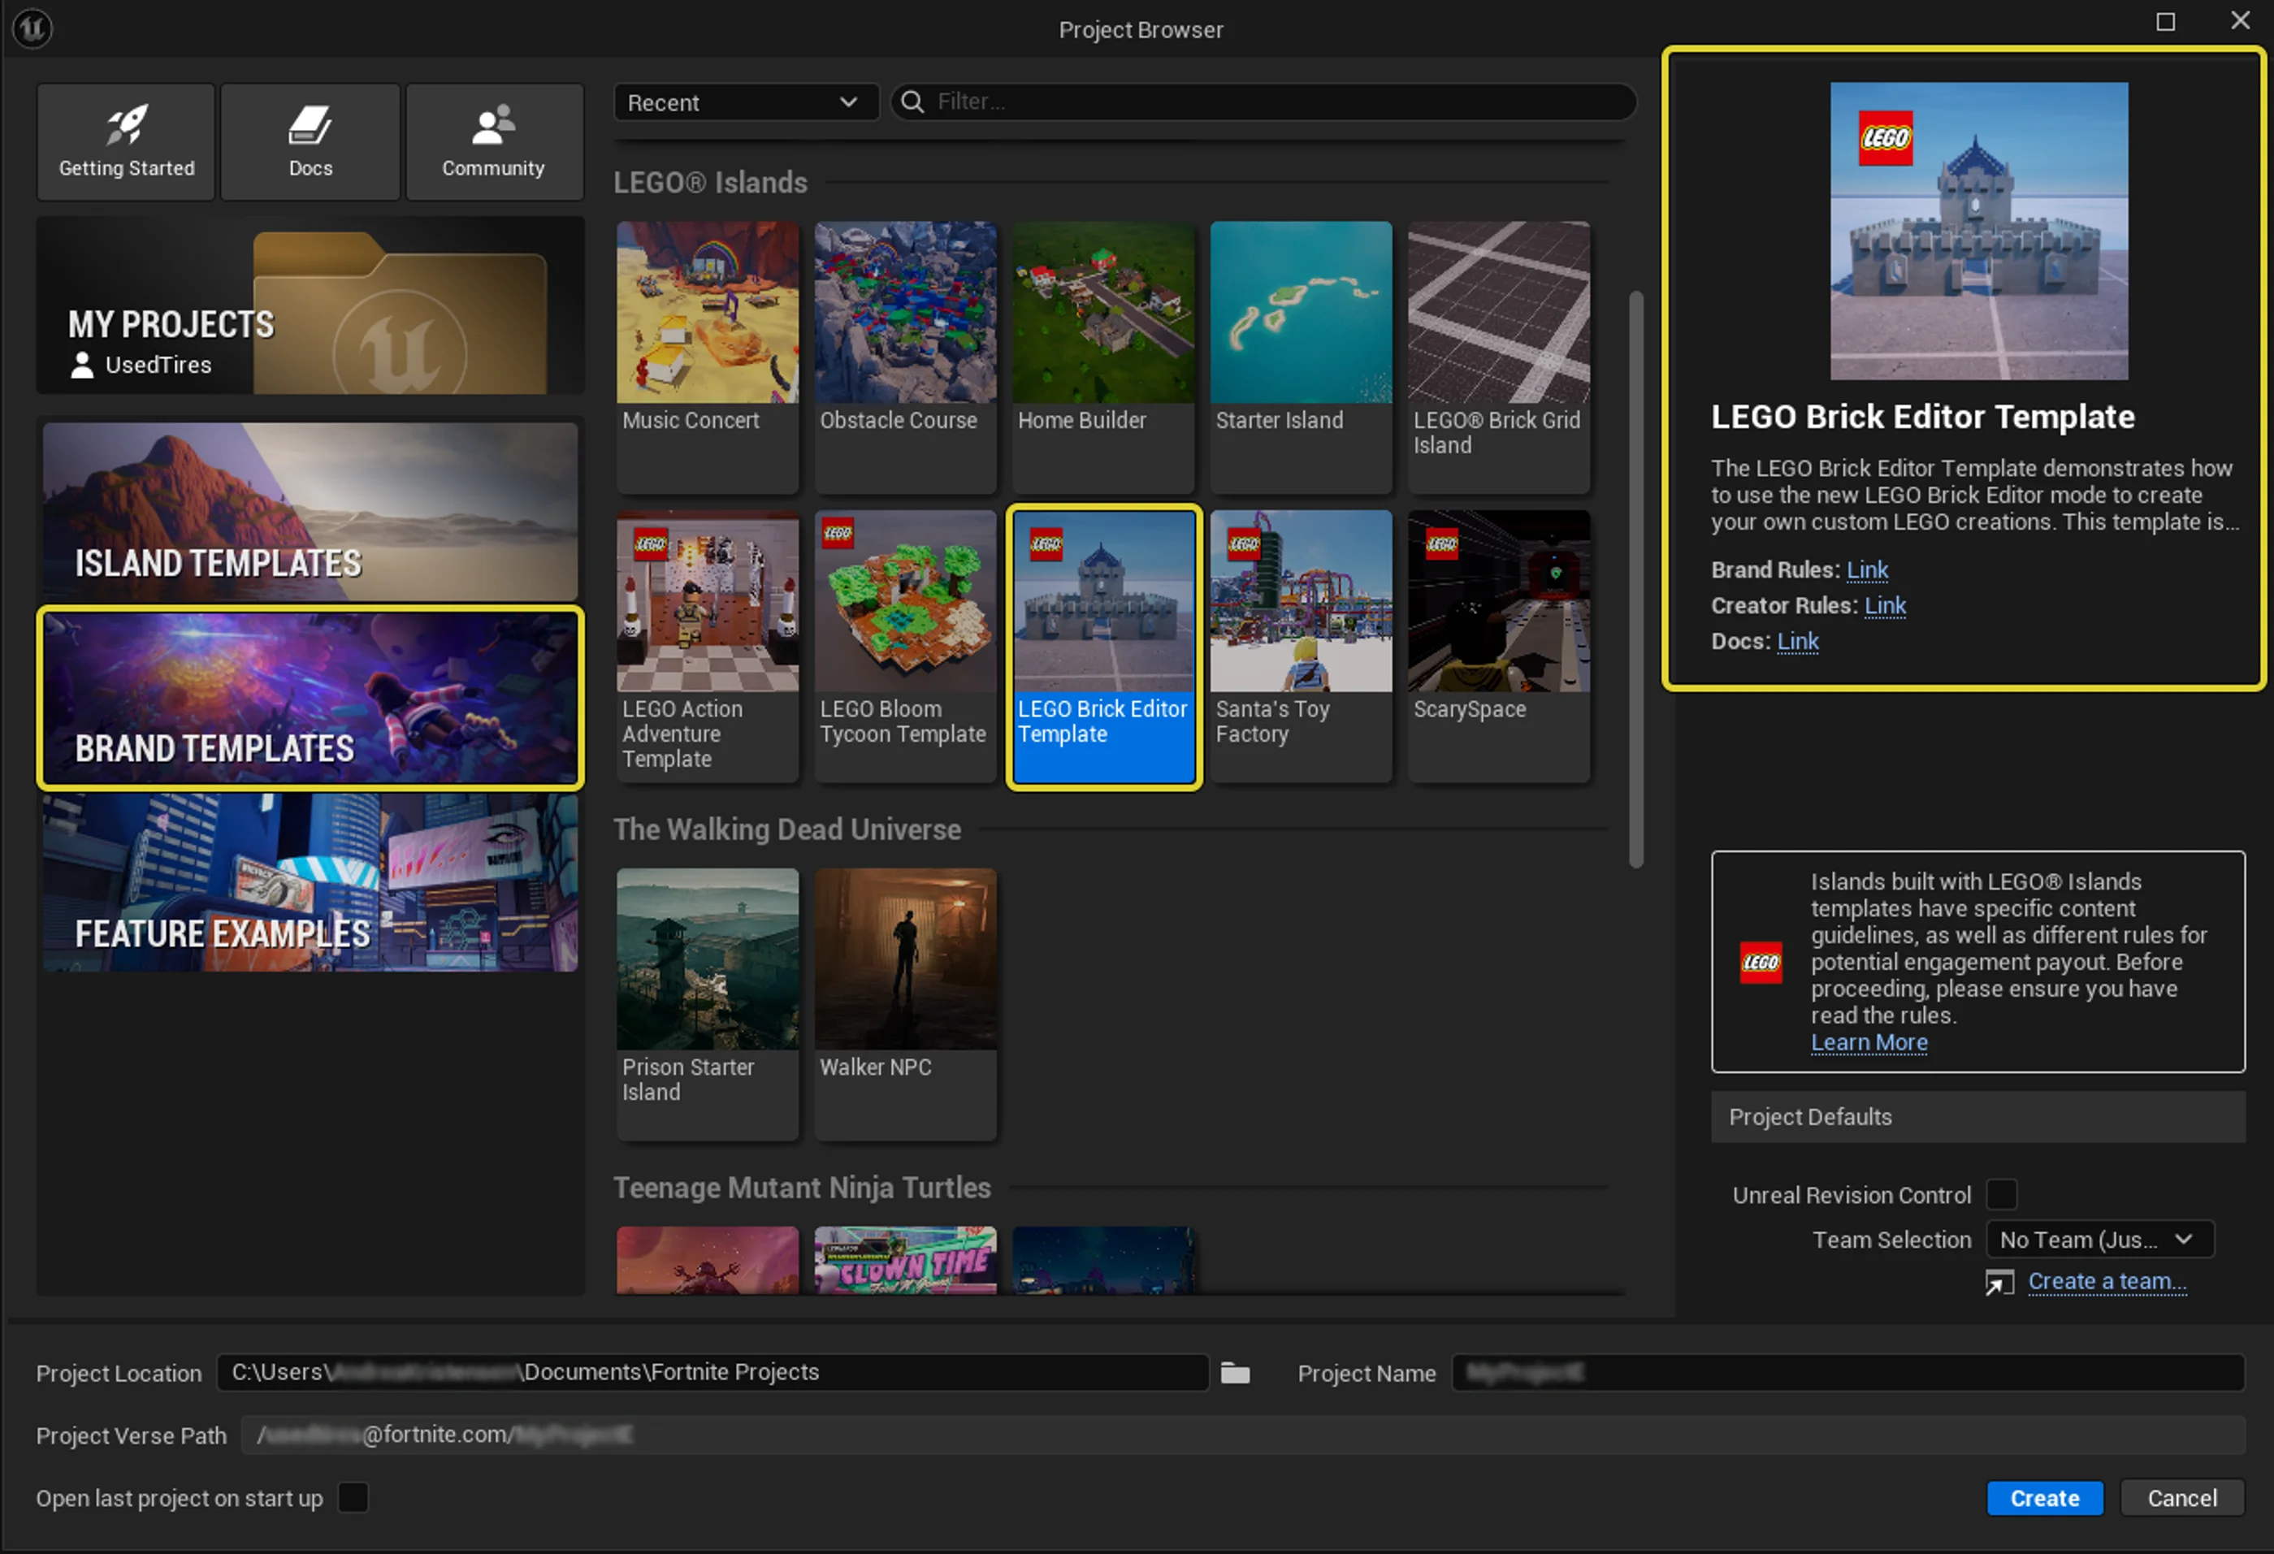This screenshot has height=1554, width=2274.
Task: Click the template list vertical scrollbar
Action: pyautogui.click(x=1635, y=579)
